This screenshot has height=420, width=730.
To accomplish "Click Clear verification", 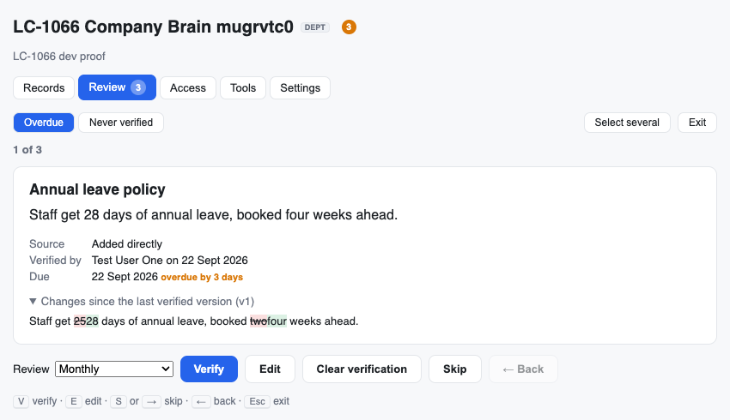I will pos(362,369).
